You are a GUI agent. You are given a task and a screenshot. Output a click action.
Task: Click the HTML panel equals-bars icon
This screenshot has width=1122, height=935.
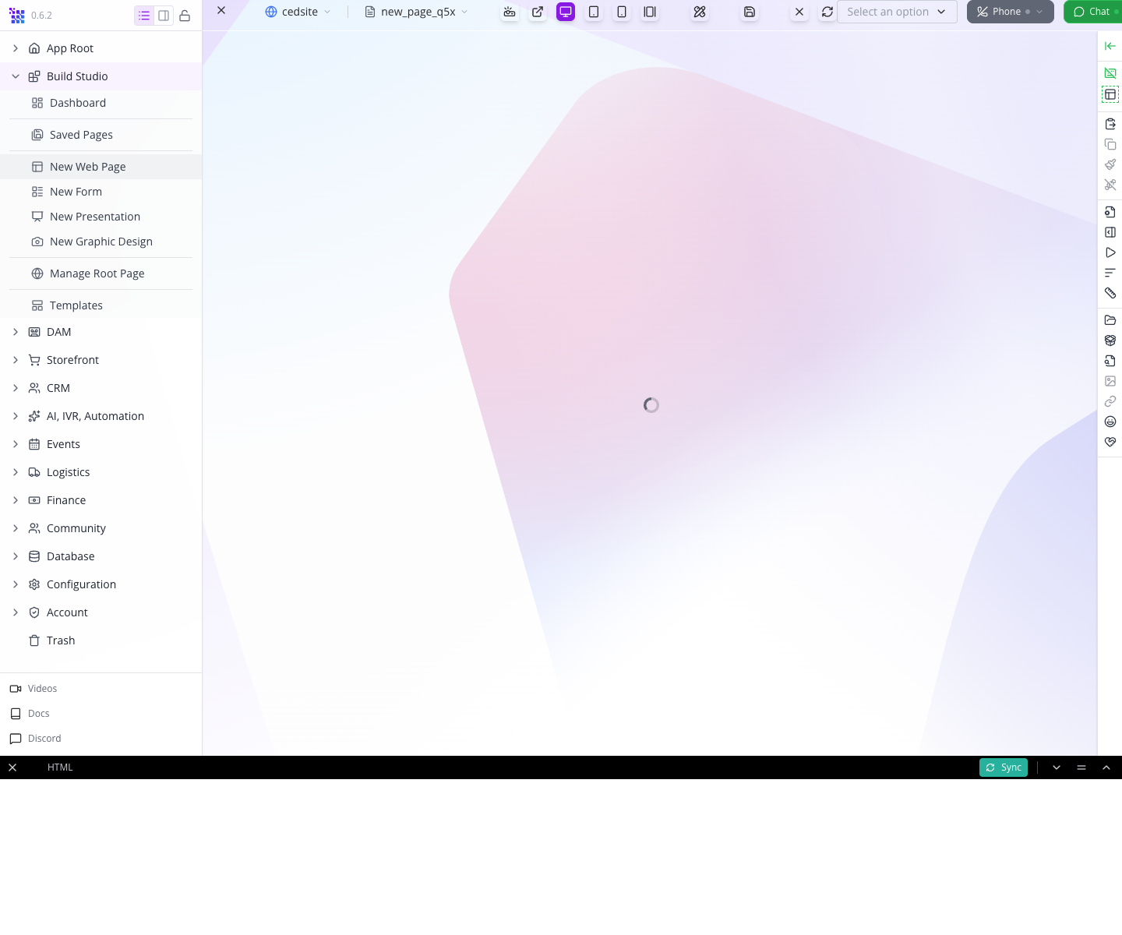(1081, 767)
